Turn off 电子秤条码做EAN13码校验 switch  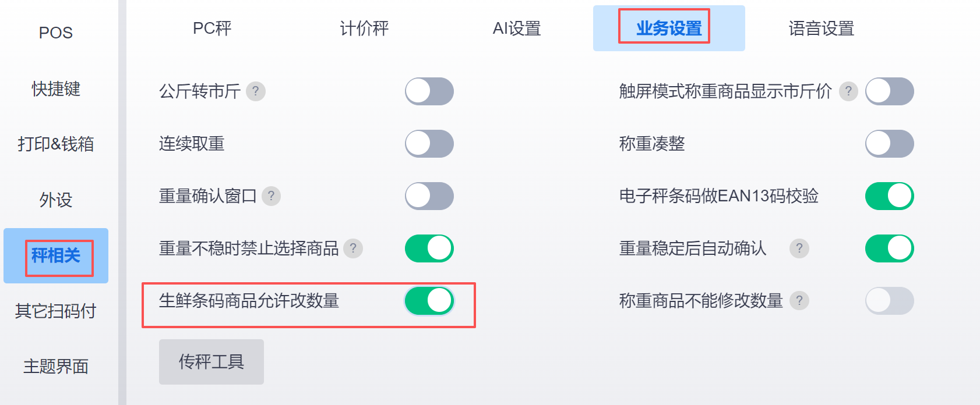[x=889, y=196]
